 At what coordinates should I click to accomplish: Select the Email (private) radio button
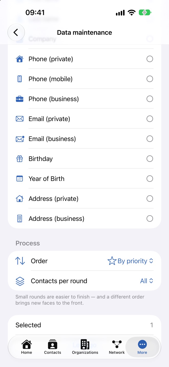pos(150,119)
